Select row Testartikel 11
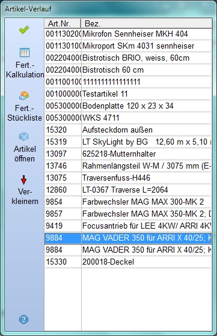Viewport: 217px width, 336px height. click(128, 94)
